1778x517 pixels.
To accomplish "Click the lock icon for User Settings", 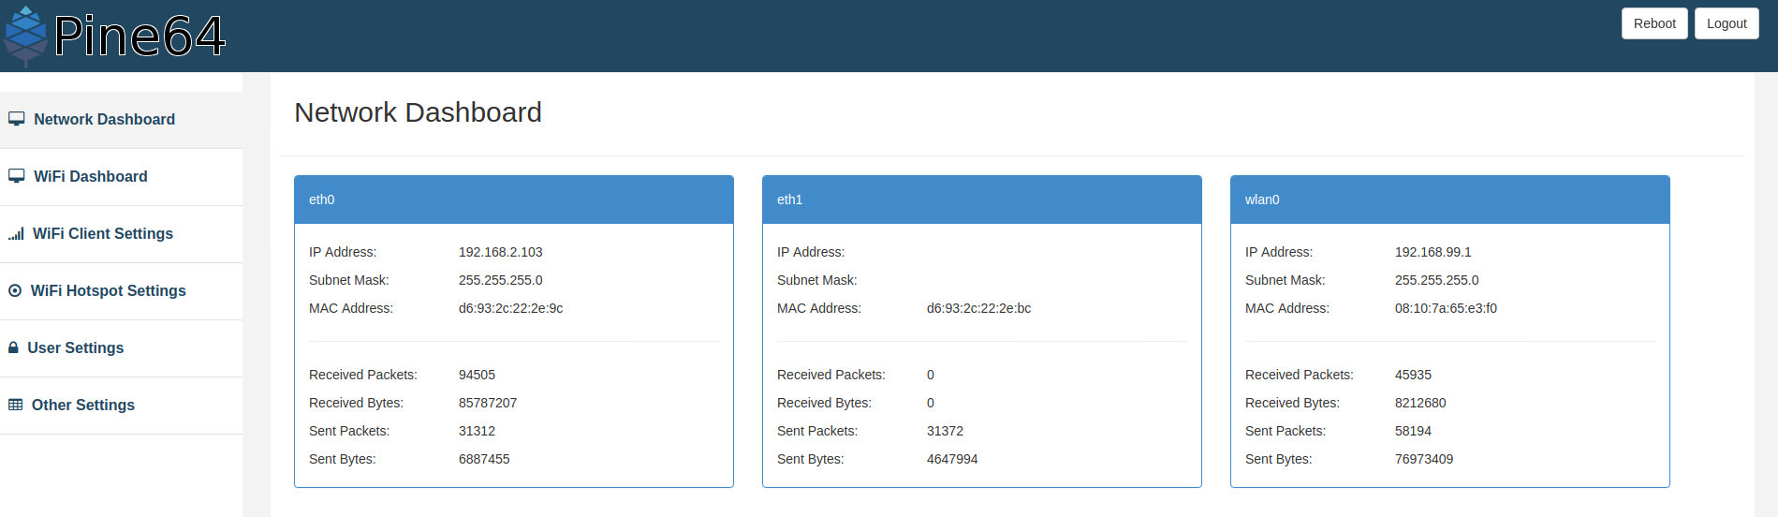I will 13,347.
